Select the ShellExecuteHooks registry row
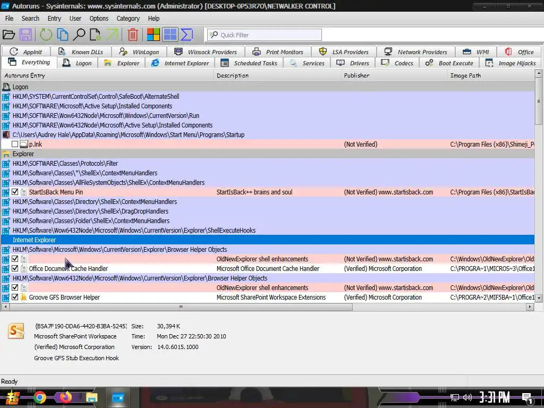The height and width of the screenshot is (408, 544). click(268, 230)
